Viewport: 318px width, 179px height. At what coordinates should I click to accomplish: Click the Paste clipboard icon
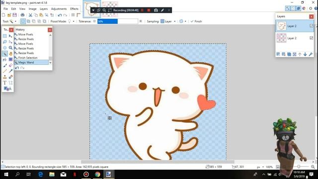coord(41,15)
